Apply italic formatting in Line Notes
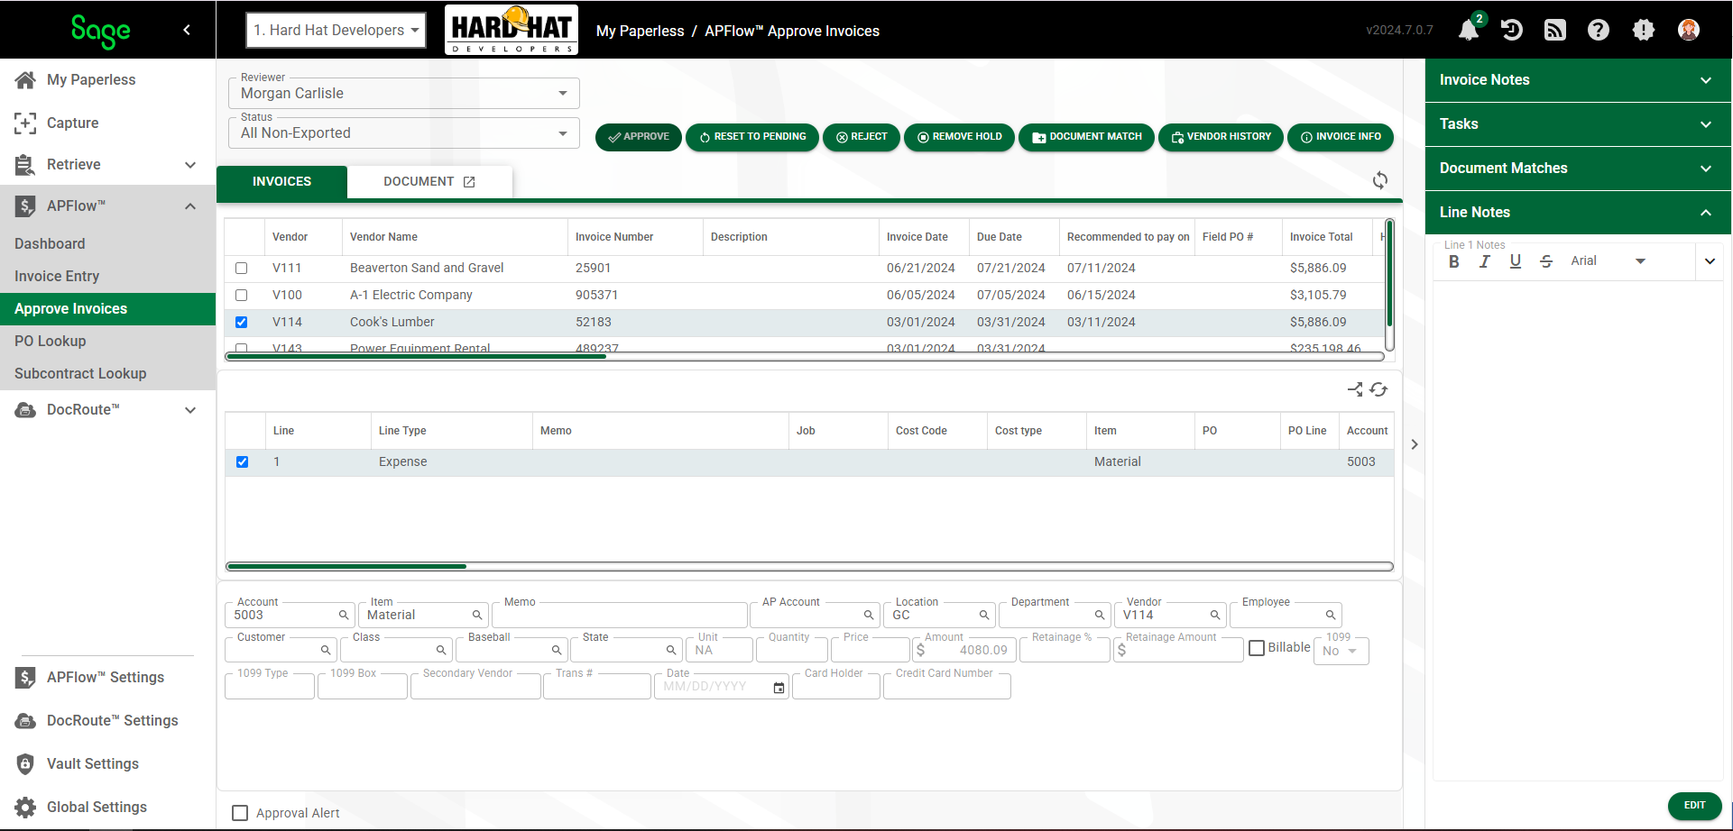The height and width of the screenshot is (831, 1733). 1484,261
